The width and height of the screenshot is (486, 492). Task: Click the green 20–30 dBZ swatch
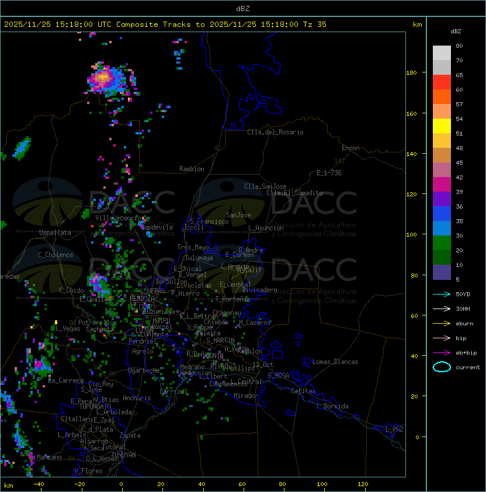442,243
